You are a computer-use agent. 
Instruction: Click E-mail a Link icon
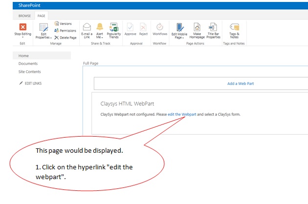click(87, 27)
